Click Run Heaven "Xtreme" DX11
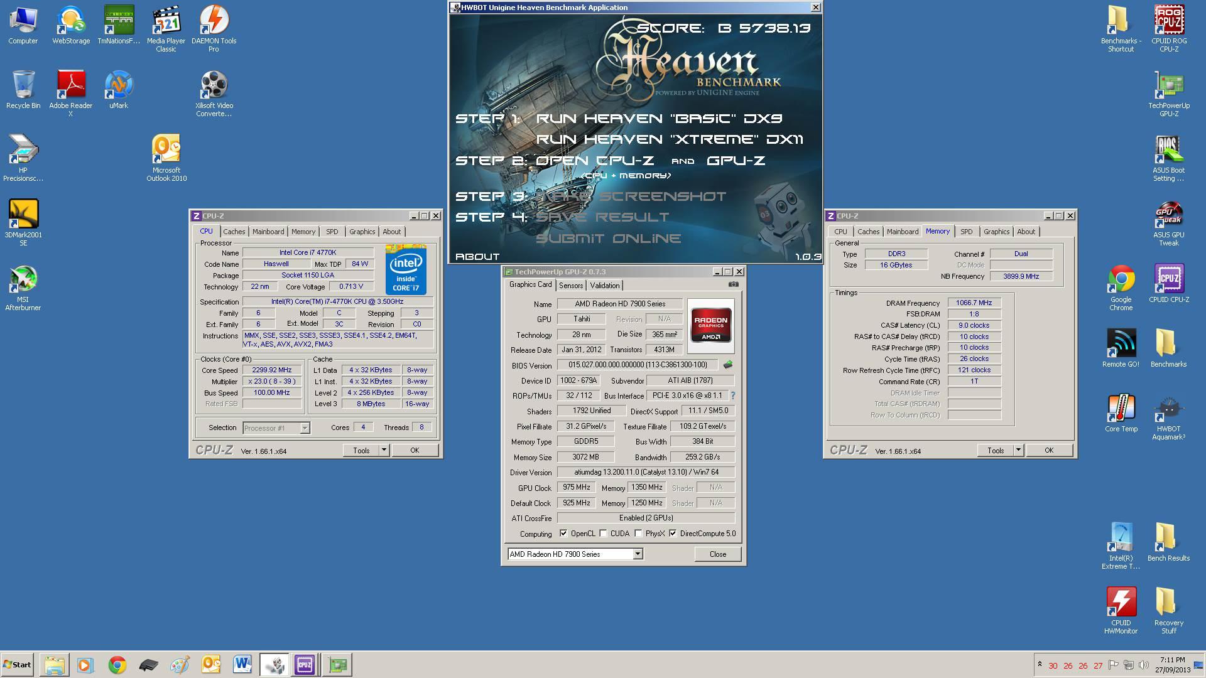The image size is (1206, 678). tap(670, 139)
